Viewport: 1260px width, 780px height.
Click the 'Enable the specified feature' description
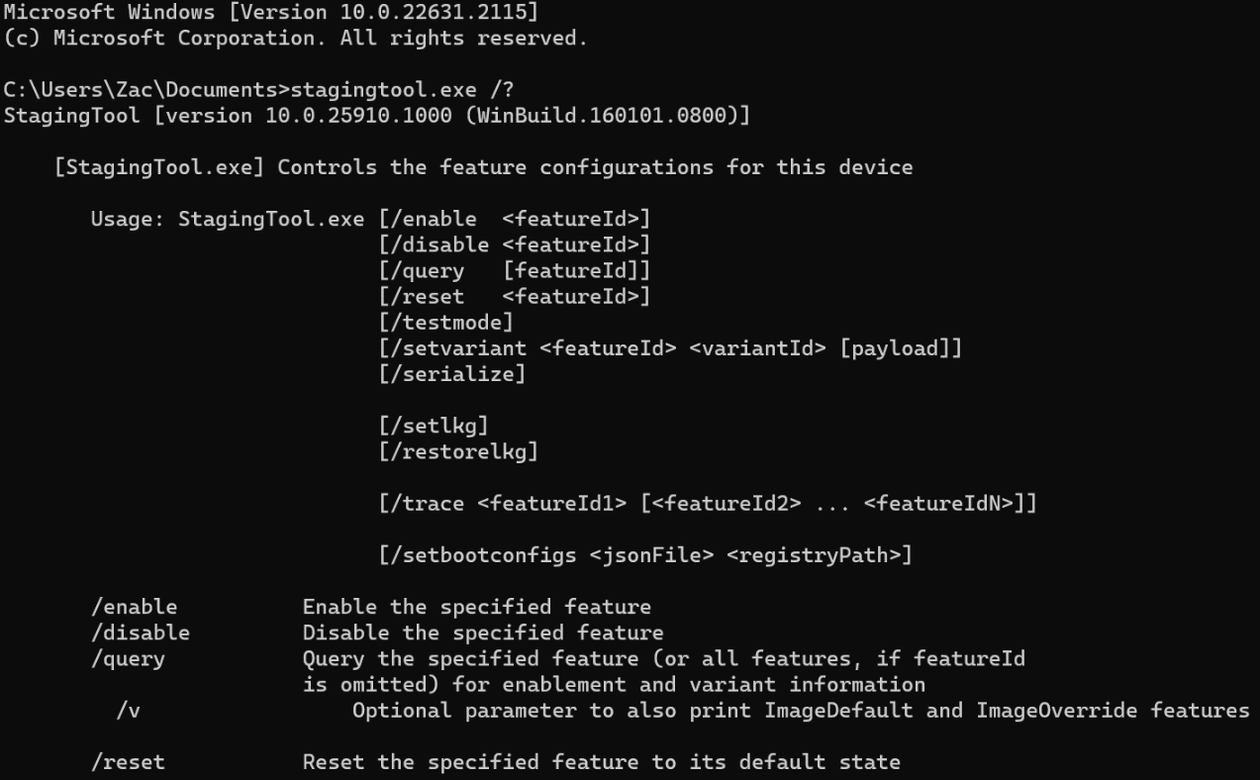(x=477, y=607)
